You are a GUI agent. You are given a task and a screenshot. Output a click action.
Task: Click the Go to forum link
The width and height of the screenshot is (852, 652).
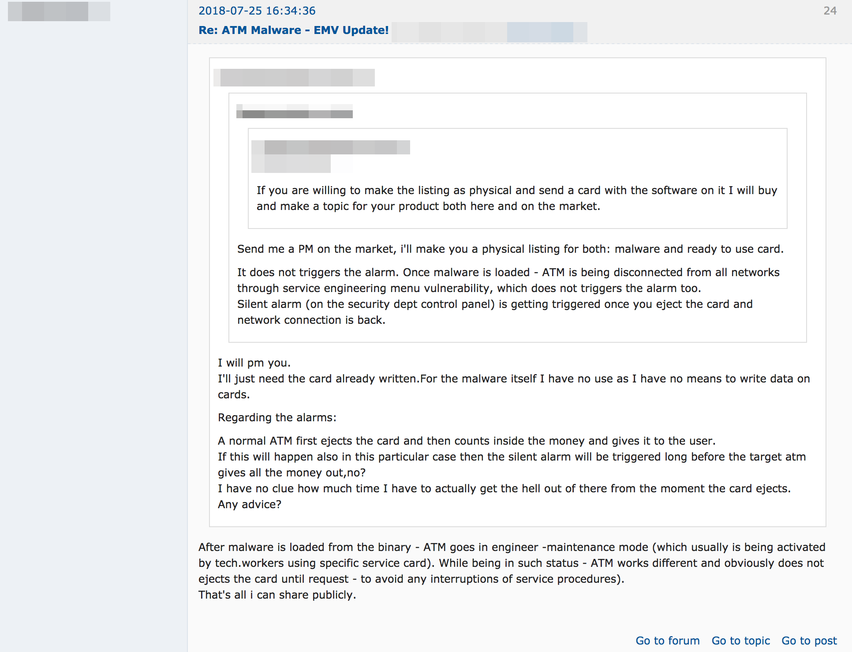click(667, 641)
